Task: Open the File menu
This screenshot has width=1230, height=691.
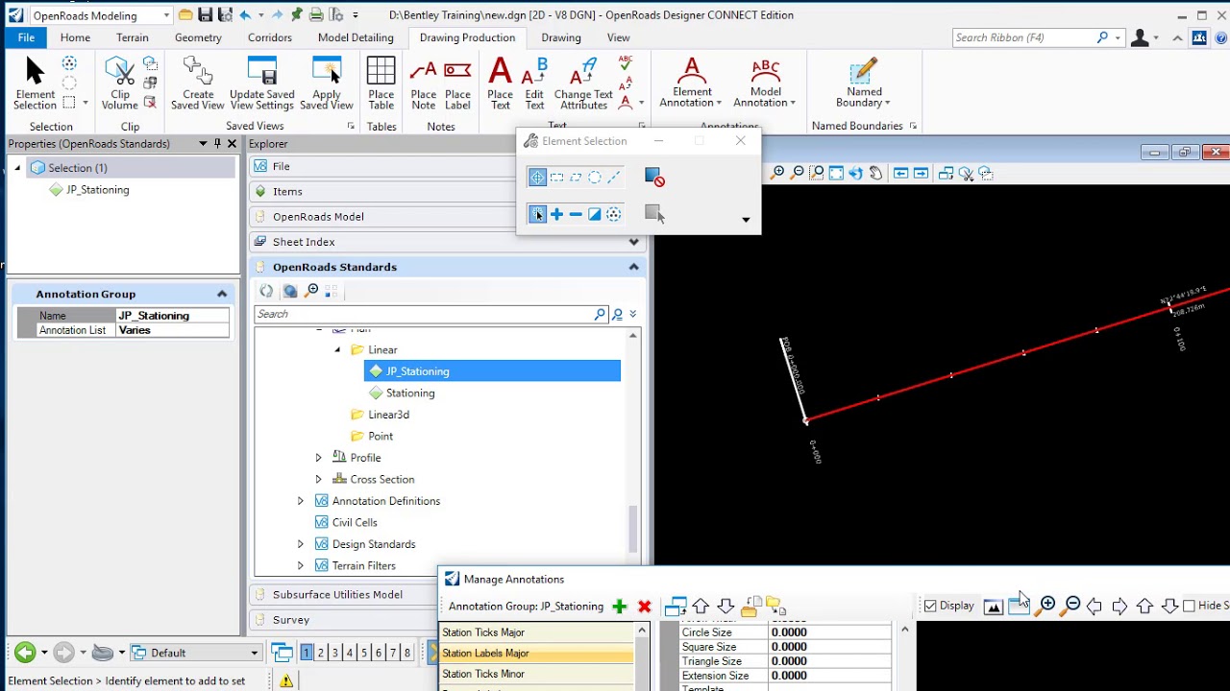Action: click(26, 37)
